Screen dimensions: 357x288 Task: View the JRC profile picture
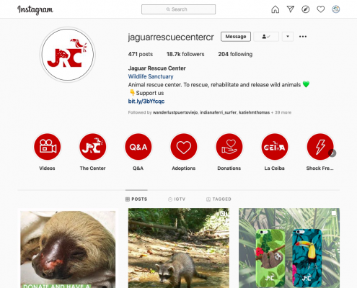pos(68,55)
